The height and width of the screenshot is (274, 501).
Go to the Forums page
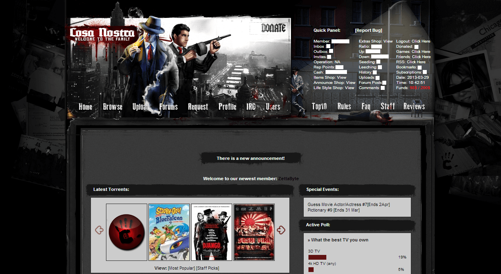[x=168, y=107]
